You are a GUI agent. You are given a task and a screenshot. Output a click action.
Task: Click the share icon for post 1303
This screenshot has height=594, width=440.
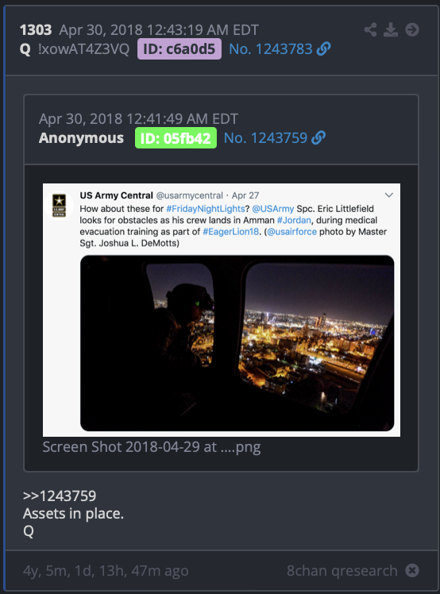point(370,29)
